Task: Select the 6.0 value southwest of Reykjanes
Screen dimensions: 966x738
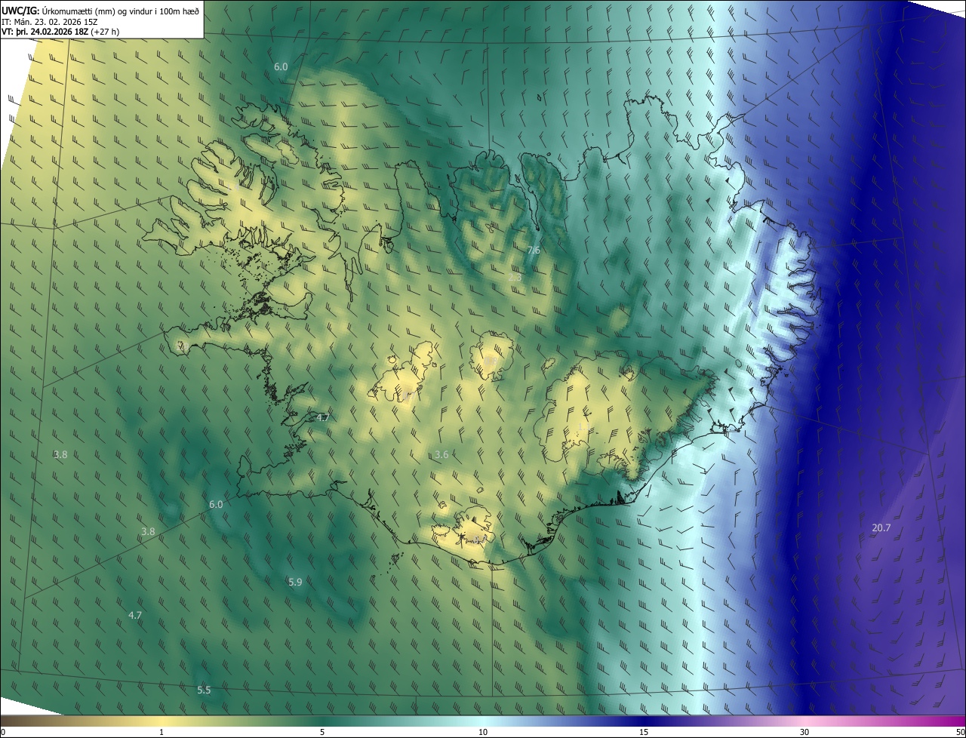Action: (x=216, y=504)
